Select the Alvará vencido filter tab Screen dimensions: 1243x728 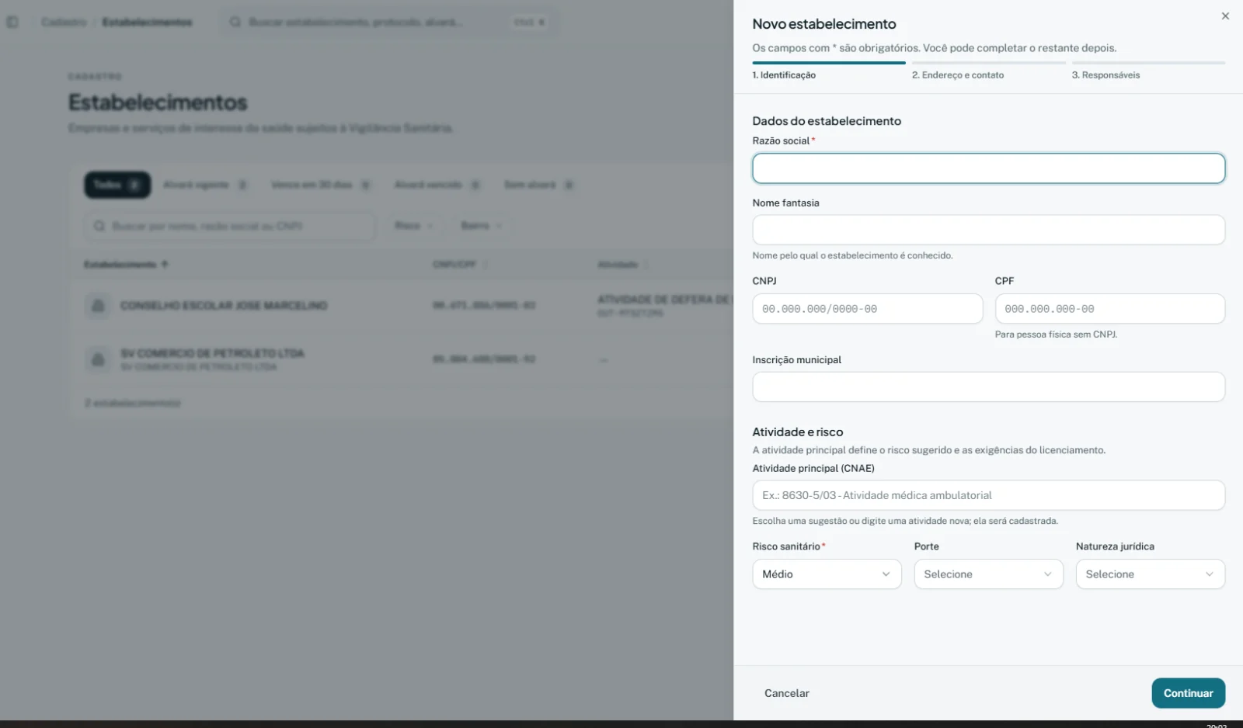point(437,185)
